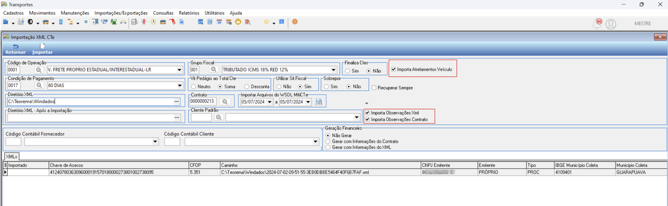The width and height of the screenshot is (668, 206).
Task: Select Gerar com Informações do XML
Action: point(328,147)
